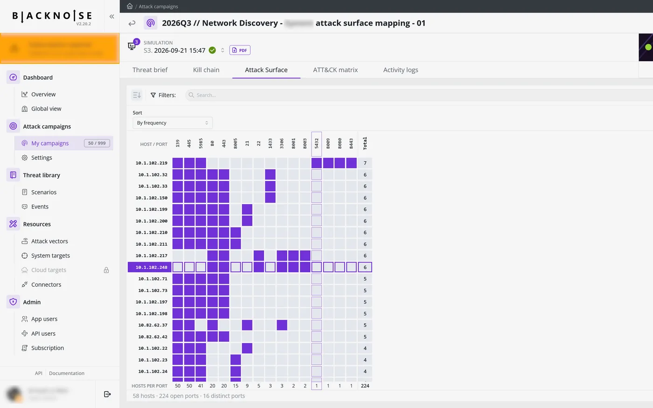Click the orange notification banner
Viewport: 653px width, 408px height.
click(60, 48)
